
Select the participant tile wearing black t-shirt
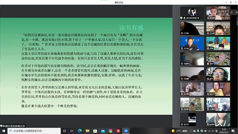(x=192, y=28)
